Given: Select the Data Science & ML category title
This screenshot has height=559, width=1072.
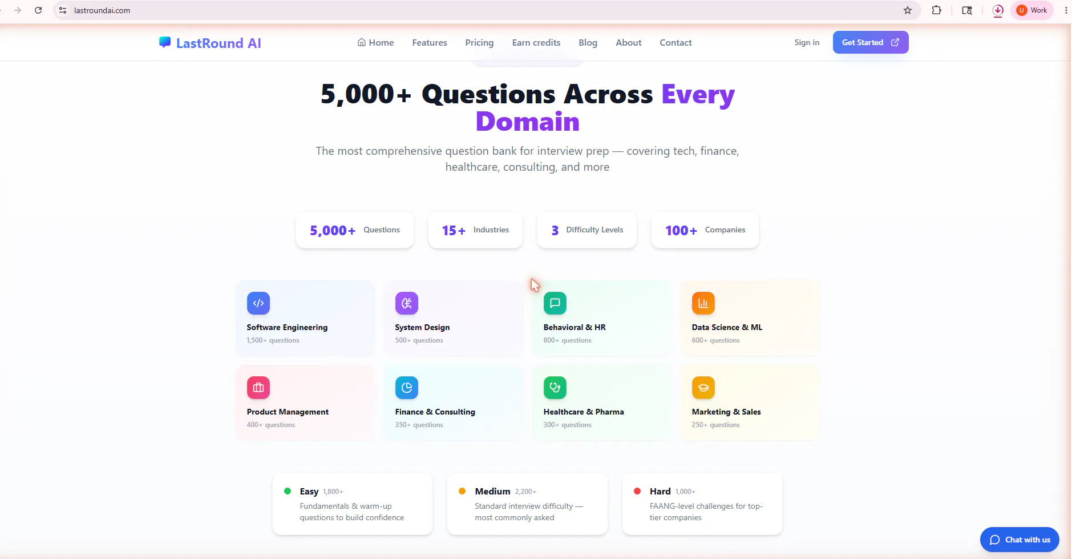Looking at the screenshot, I should pyautogui.click(x=727, y=327).
